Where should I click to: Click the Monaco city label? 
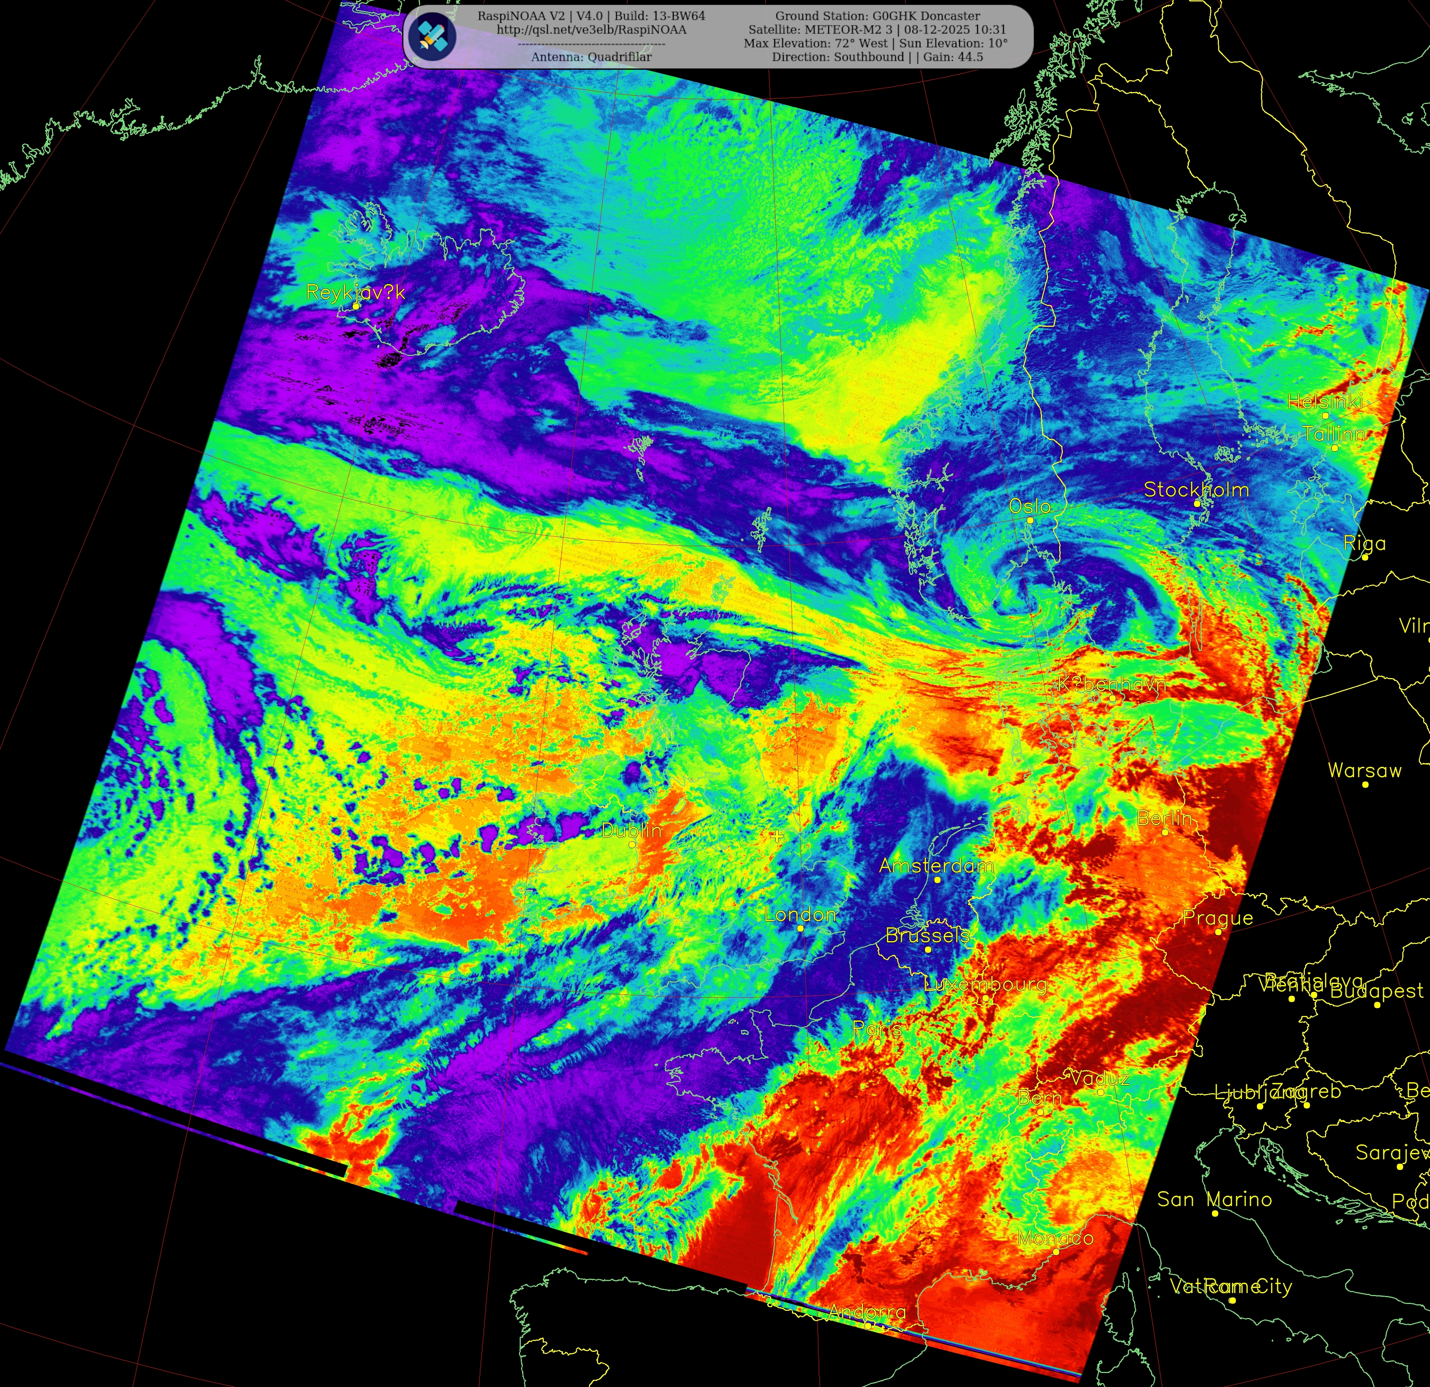pyautogui.click(x=1055, y=1237)
